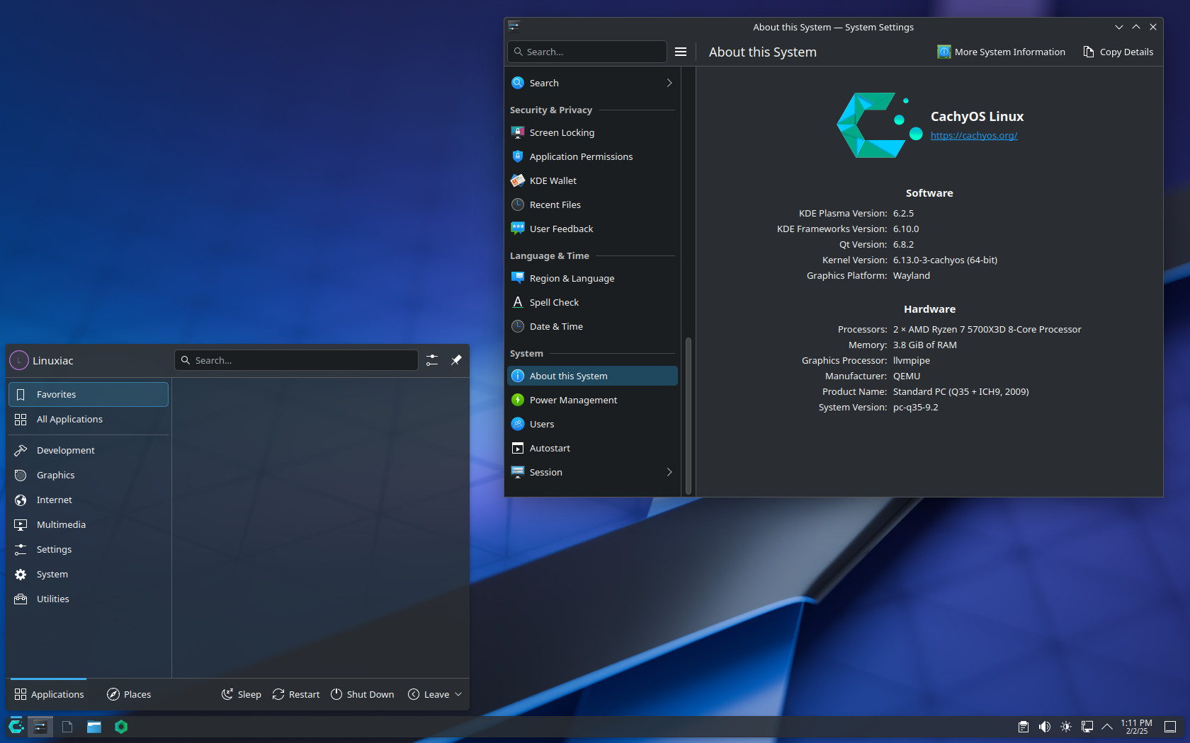Open the clipboard tray icon

(1024, 726)
